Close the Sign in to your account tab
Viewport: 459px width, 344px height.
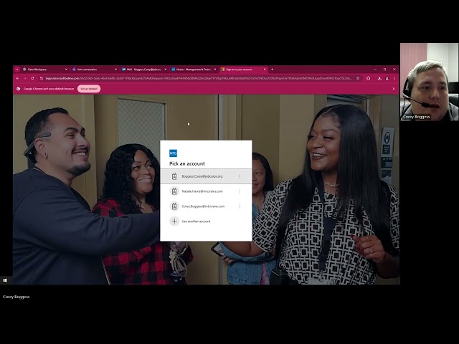coord(265,70)
